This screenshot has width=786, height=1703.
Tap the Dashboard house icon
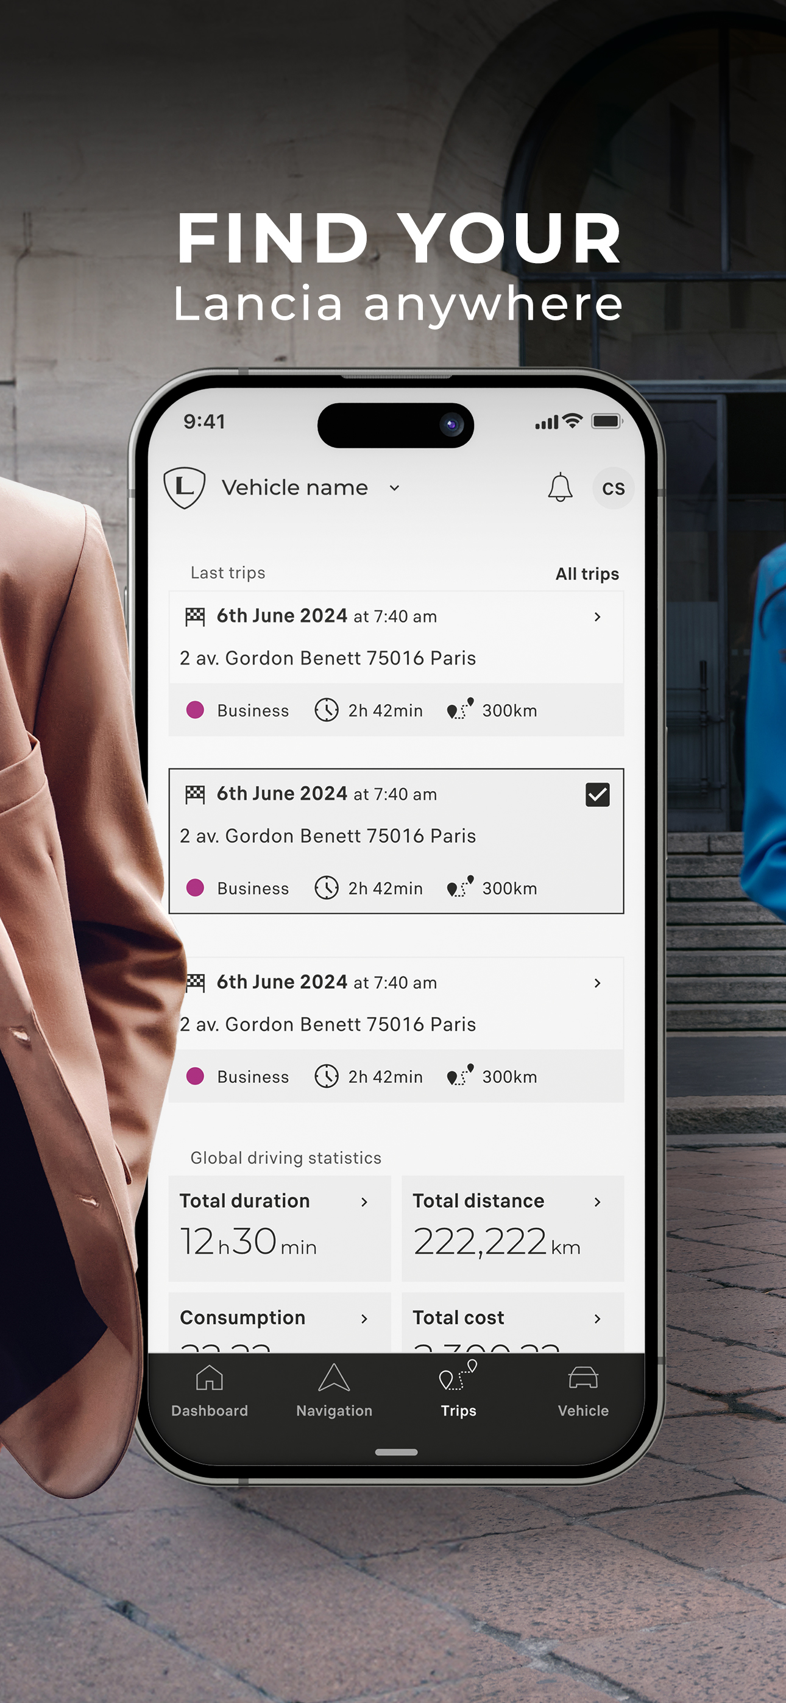tap(209, 1378)
